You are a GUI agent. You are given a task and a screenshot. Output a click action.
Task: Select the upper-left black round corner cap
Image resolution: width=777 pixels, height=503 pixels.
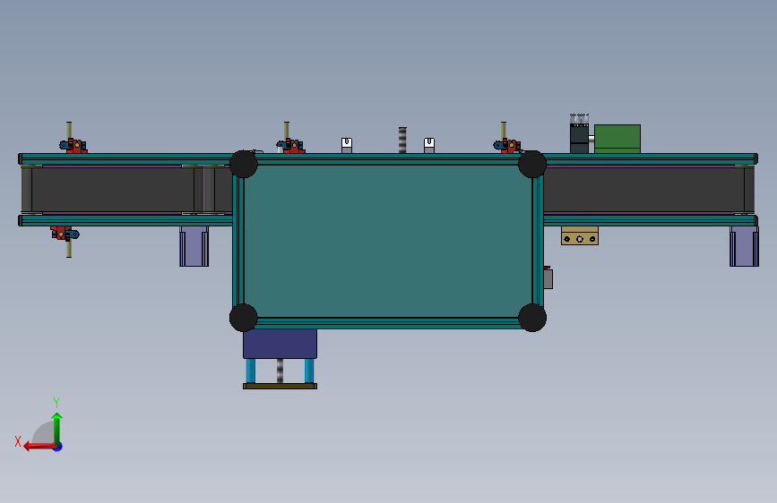tap(243, 164)
